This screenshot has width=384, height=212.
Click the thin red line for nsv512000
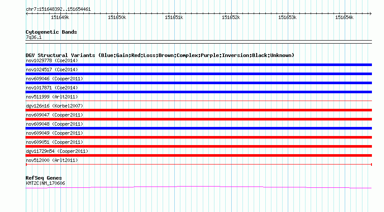tap(198, 165)
